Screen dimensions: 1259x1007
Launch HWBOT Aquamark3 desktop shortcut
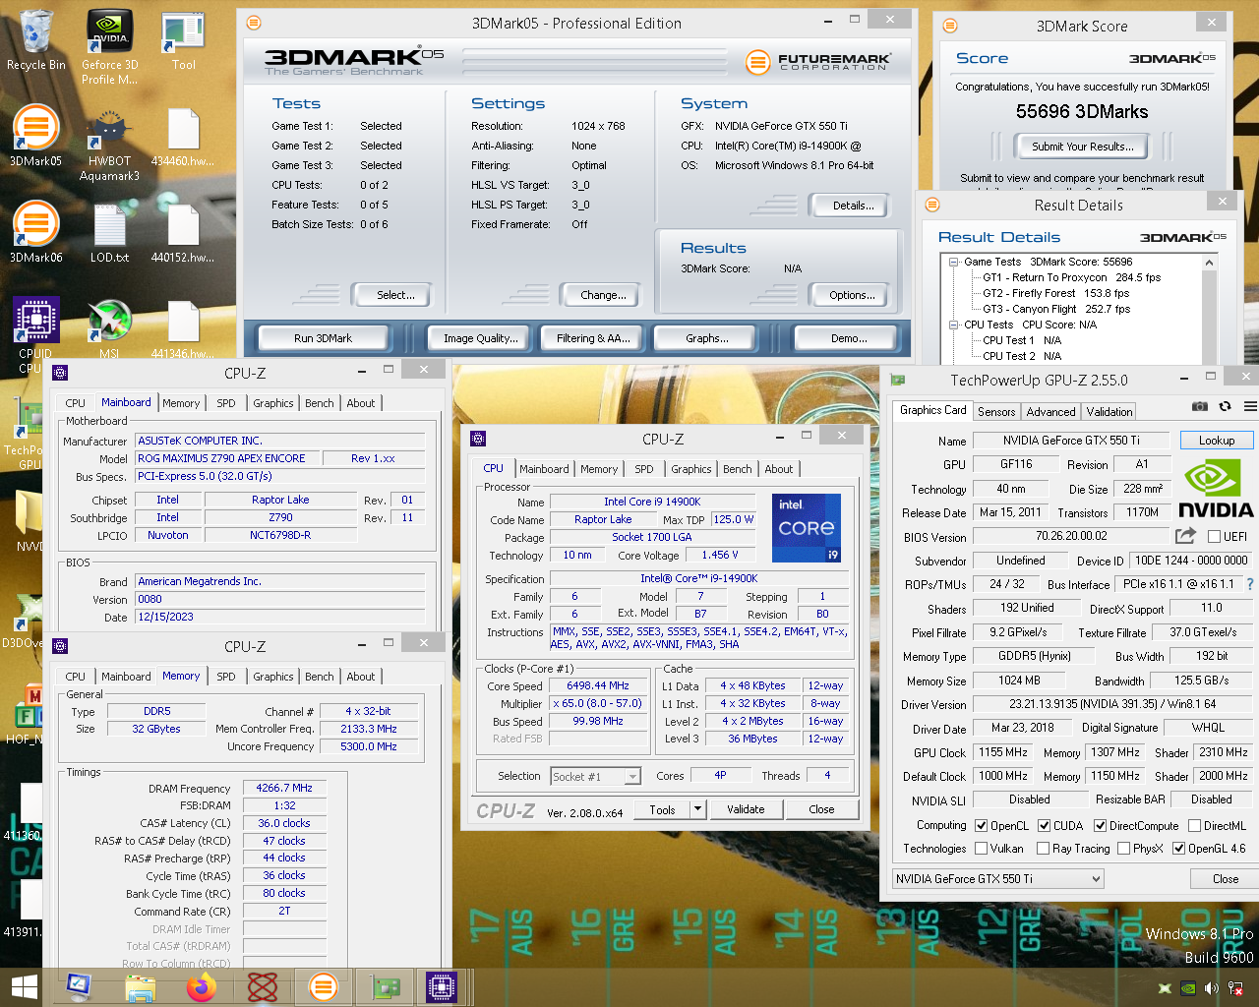[x=109, y=146]
